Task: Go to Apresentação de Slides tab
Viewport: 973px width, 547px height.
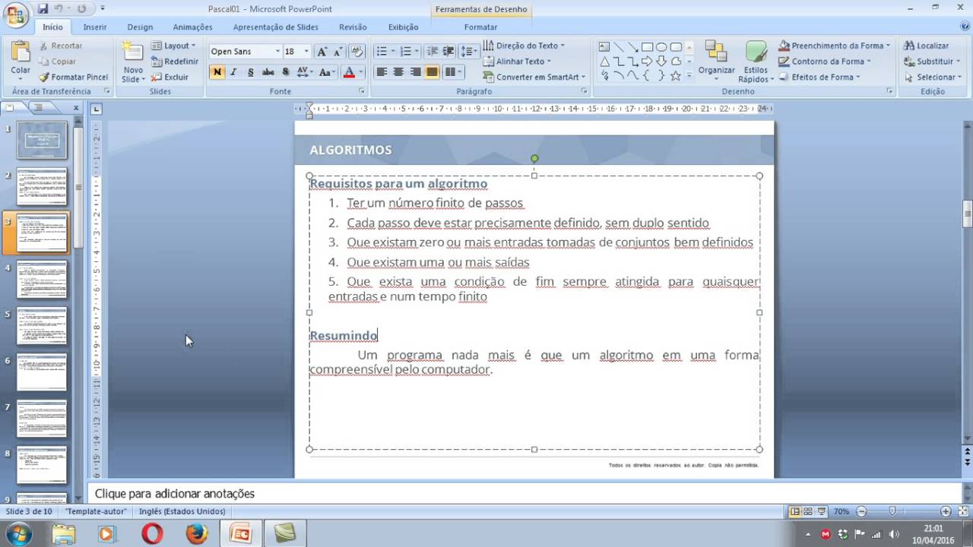Action: [x=275, y=27]
